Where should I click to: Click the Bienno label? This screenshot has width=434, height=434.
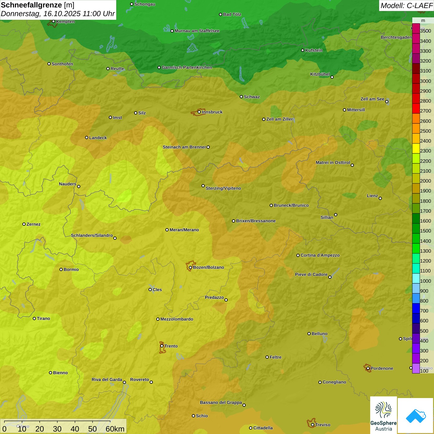[60, 373]
